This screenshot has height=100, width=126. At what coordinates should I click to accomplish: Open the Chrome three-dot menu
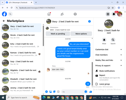(x=123, y=8)
